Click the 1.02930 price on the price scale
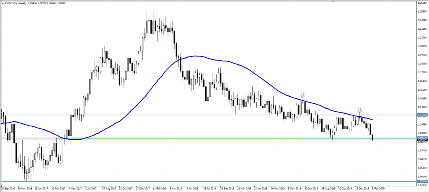 (422, 185)
